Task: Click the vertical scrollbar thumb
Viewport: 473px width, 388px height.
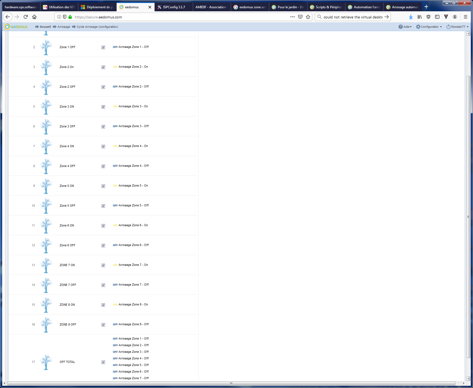Action: point(468,217)
